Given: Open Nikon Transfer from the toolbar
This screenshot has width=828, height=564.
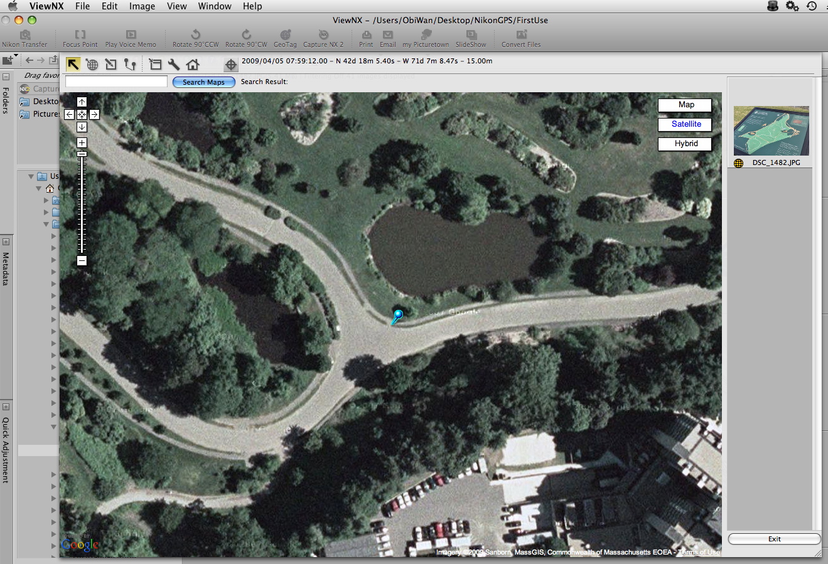Looking at the screenshot, I should [24, 39].
